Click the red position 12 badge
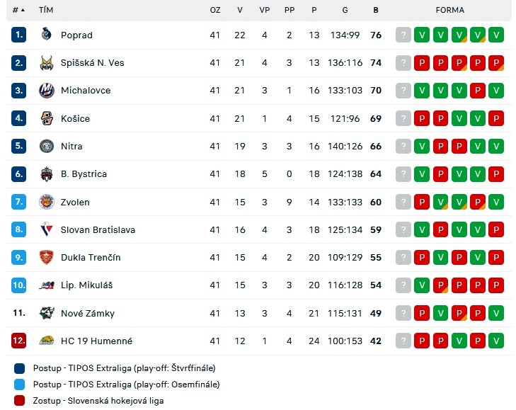The image size is (516, 410). [19, 341]
